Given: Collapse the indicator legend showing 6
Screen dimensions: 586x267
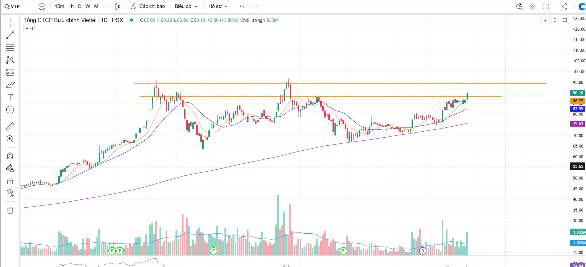Looking at the screenshot, I should (x=29, y=28).
